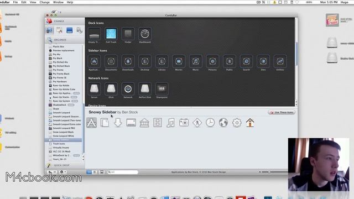Screen dimensions: 354x199
Task: Select the Server network icon
Action: point(94,89)
